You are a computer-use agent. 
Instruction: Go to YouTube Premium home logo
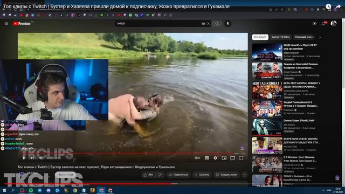tap(22, 24)
